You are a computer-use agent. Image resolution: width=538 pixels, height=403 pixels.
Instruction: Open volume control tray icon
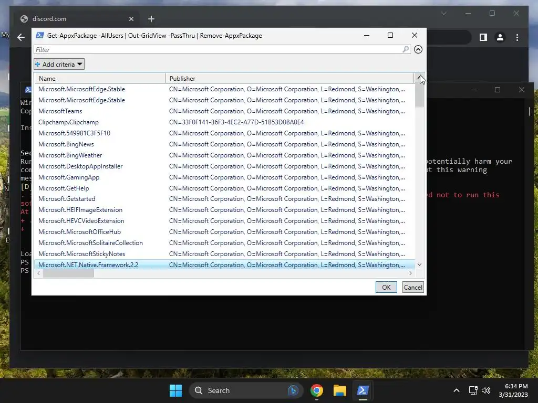point(486,390)
